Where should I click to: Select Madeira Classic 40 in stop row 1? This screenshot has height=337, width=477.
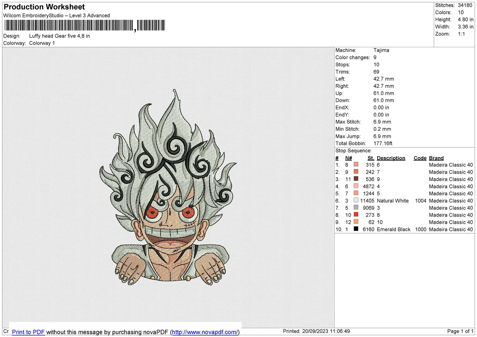(451, 165)
